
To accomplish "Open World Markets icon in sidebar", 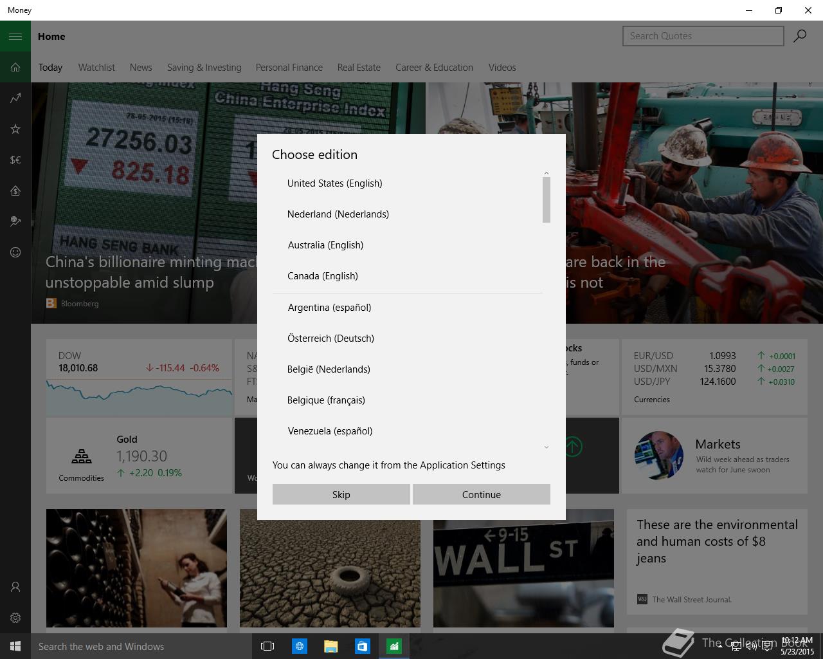I will pyautogui.click(x=15, y=221).
